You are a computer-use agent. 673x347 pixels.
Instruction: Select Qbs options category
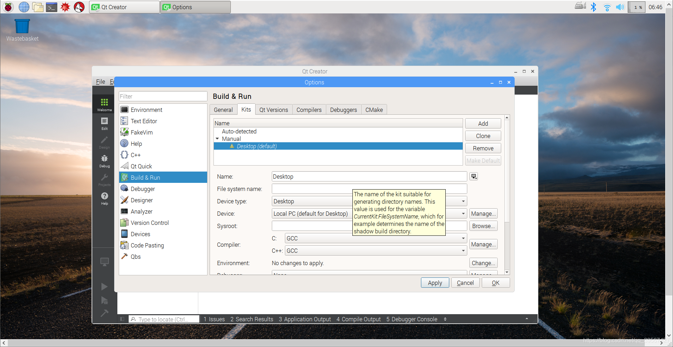click(163, 257)
